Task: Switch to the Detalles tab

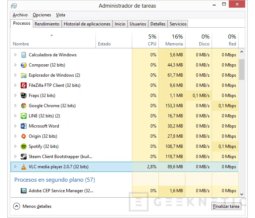Action: tap(158, 24)
